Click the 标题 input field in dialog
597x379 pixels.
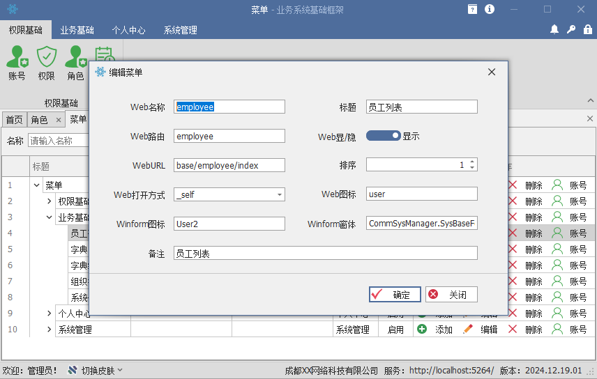[421, 107]
